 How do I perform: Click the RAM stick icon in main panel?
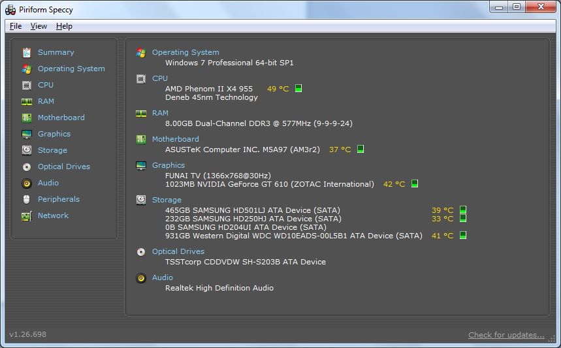click(141, 114)
